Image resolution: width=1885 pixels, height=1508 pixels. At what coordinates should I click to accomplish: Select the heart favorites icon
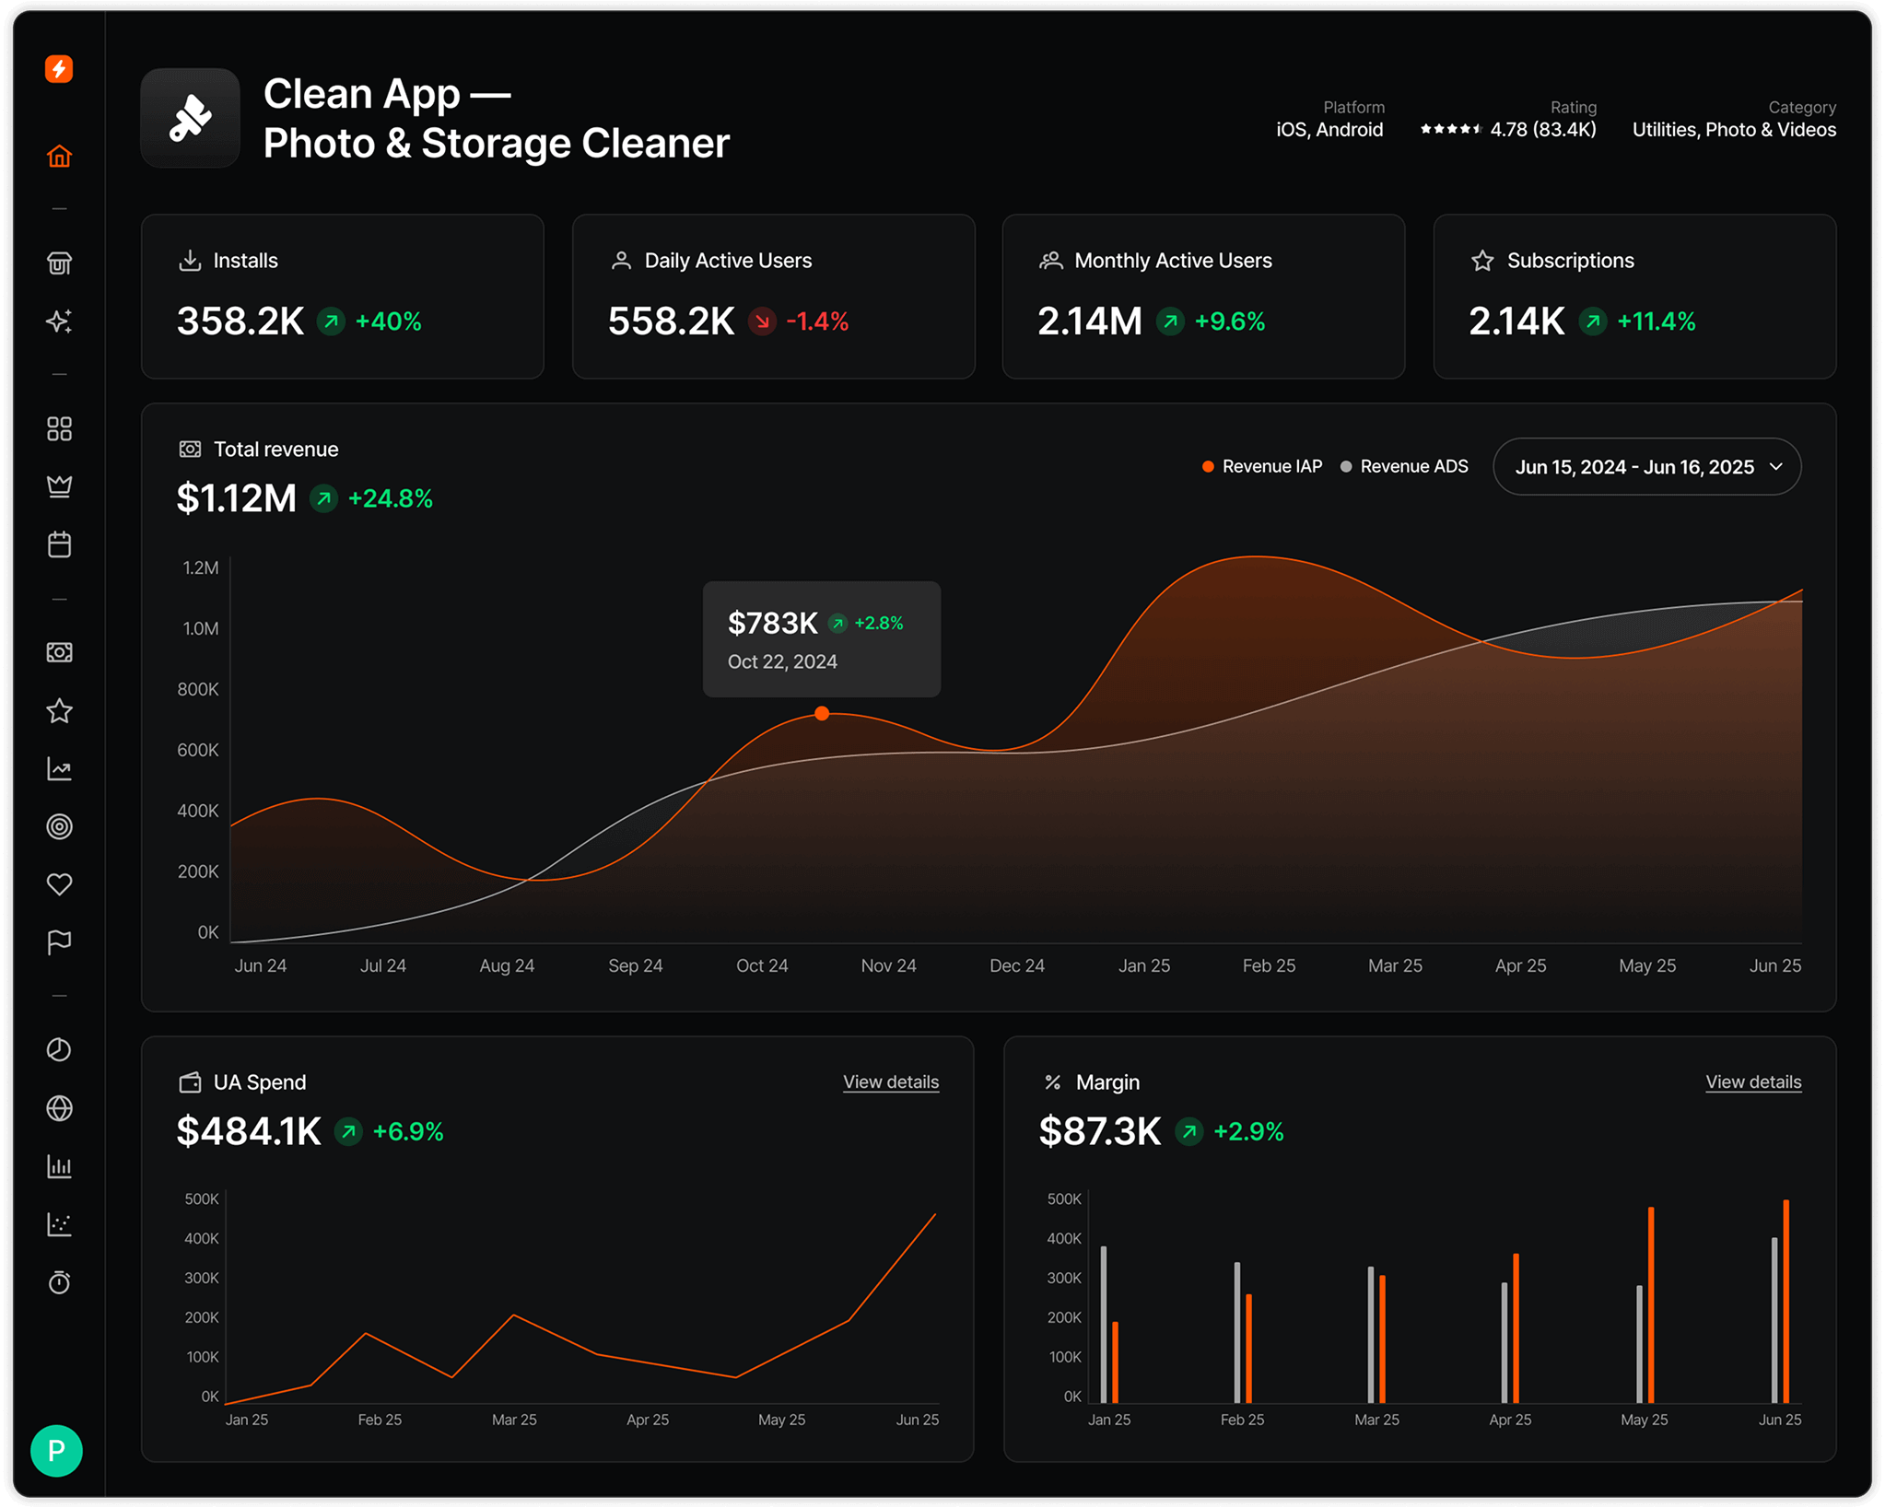coord(59,883)
